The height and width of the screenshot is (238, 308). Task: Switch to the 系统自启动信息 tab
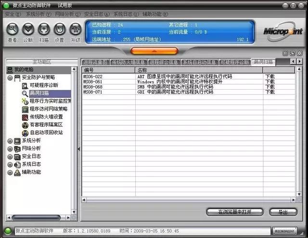(x=200, y=62)
